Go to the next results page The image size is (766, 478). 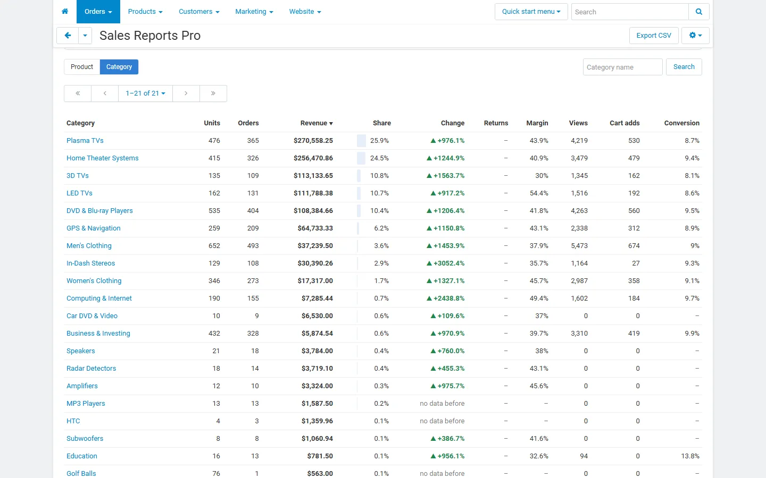tap(186, 93)
